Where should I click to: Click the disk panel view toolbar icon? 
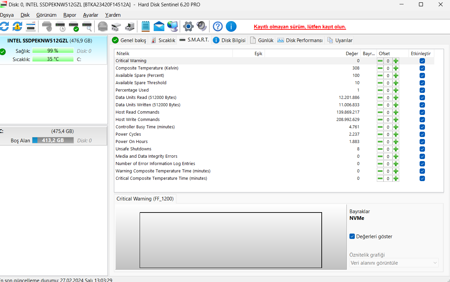31,26
